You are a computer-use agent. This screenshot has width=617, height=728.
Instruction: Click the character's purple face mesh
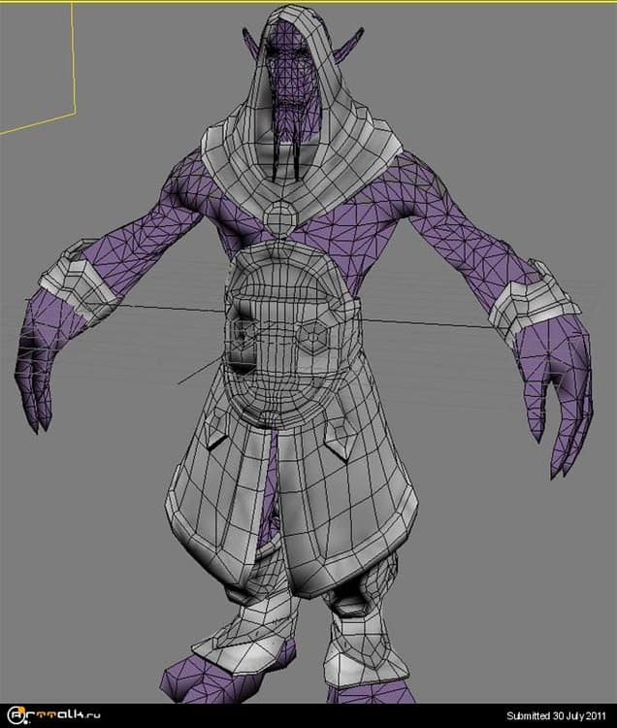(x=293, y=78)
